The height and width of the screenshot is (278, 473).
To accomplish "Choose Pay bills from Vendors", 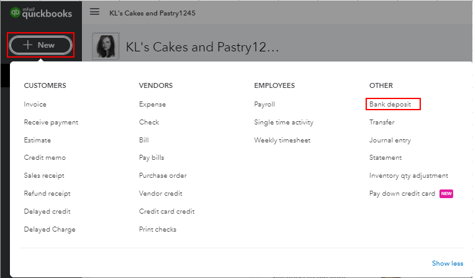I will 151,158.
